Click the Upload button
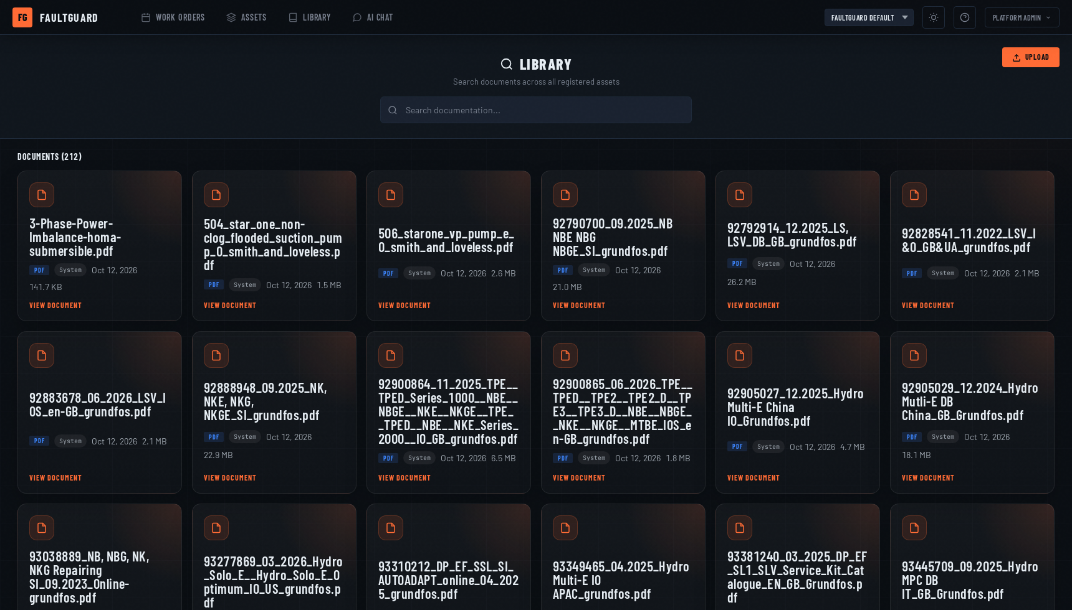Screen dimensions: 1072x610 coord(1030,57)
